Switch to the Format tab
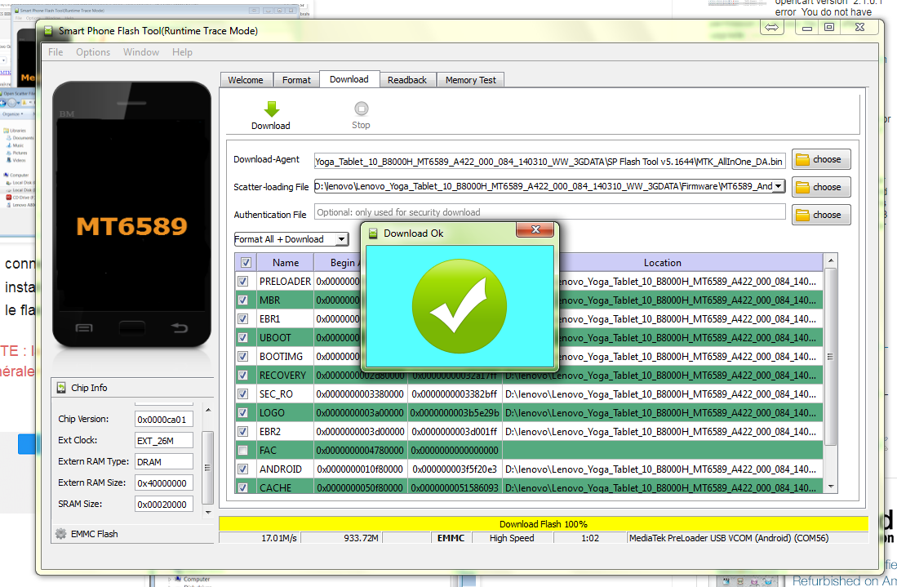 [x=296, y=80]
